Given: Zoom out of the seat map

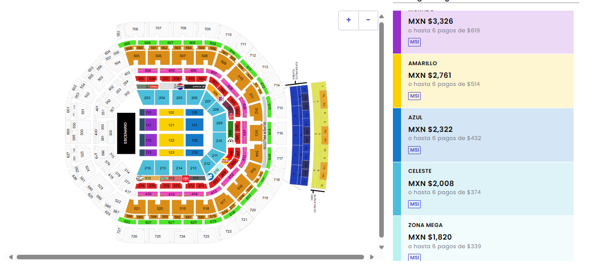Looking at the screenshot, I should 368,20.
